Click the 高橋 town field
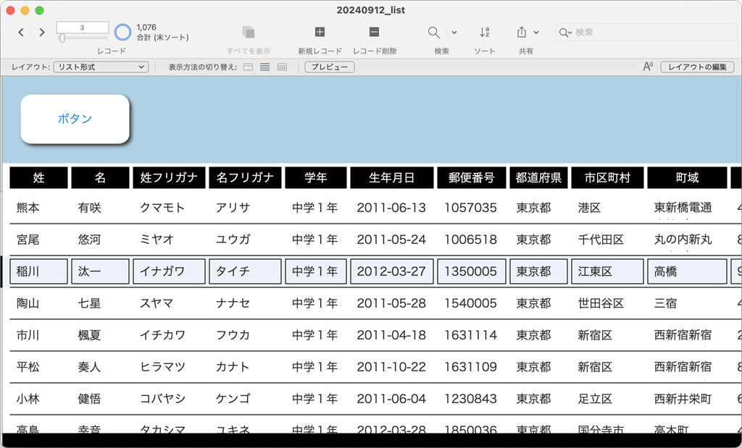Viewport: 742px width, 448px height. tap(687, 271)
